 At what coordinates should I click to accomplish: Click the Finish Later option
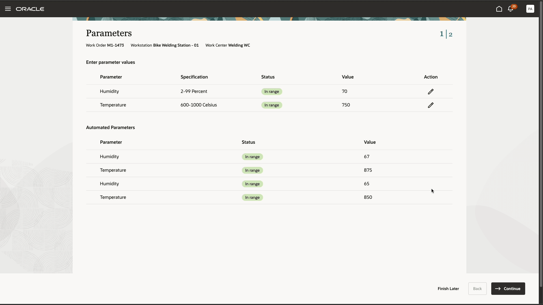tap(448, 289)
